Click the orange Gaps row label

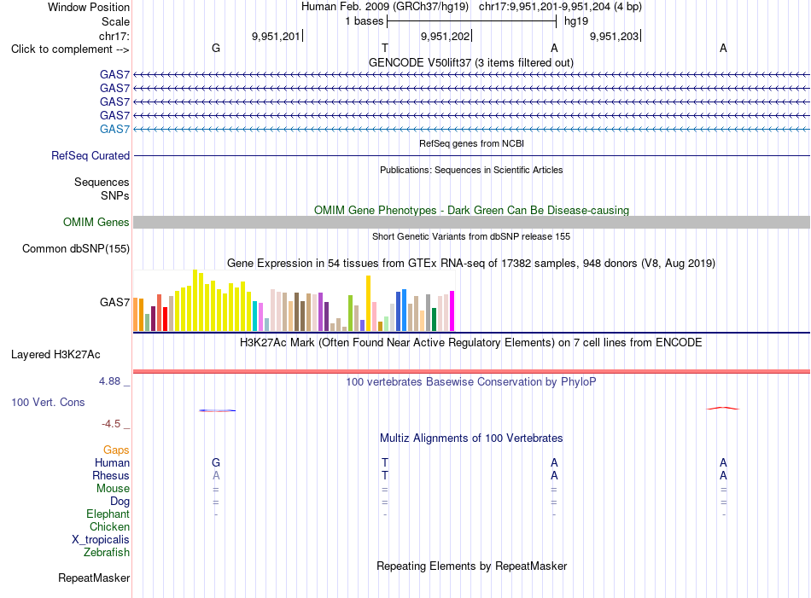116,450
